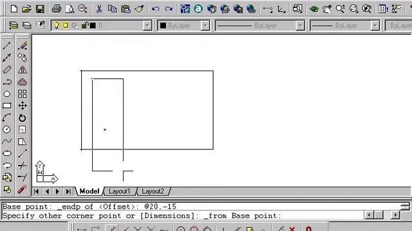Viewport: 412px width, 231px height.
Task: Click the Cut scissors icon
Action: click(x=99, y=9)
